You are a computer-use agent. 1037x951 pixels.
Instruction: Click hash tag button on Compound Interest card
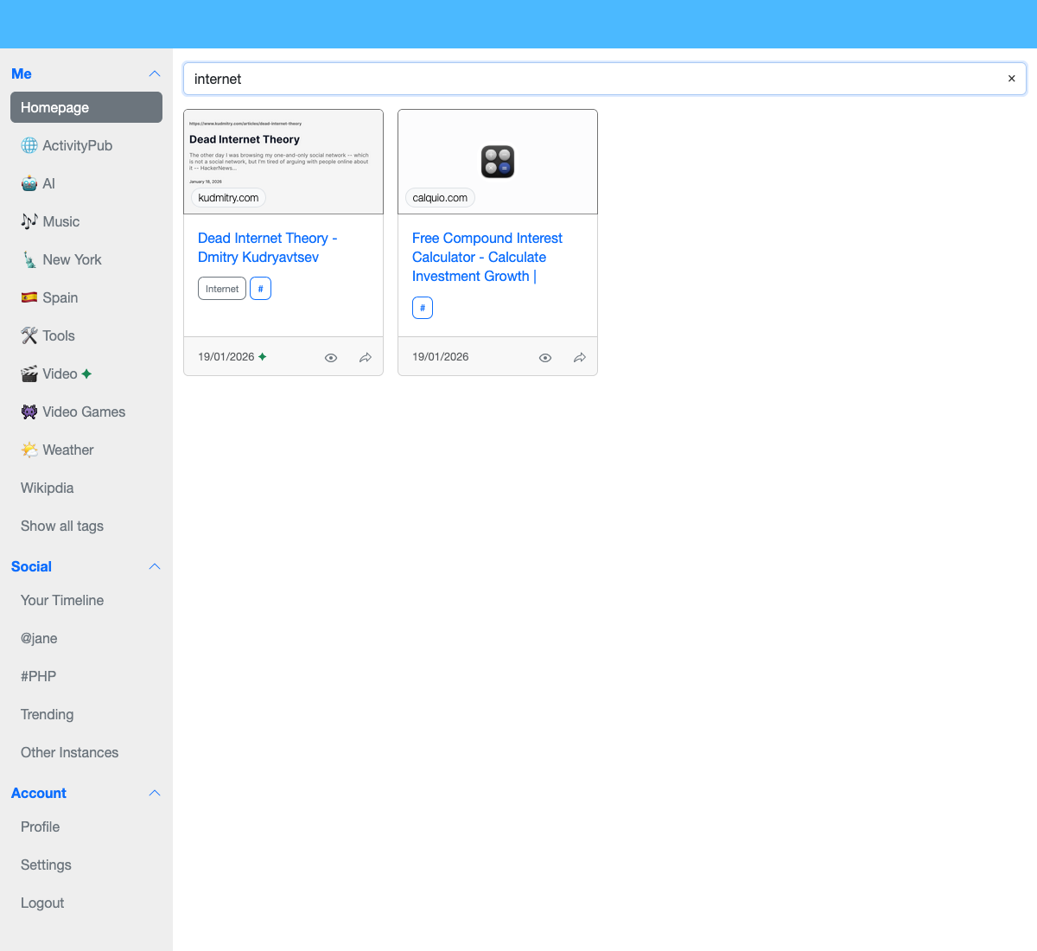pos(423,308)
